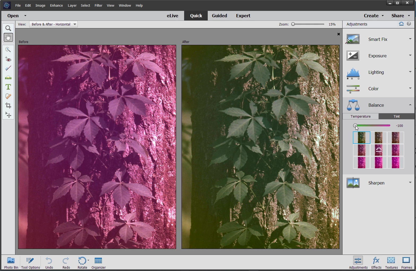Select the Red Eye Removal tool
416x271 pixels.
click(x=8, y=59)
